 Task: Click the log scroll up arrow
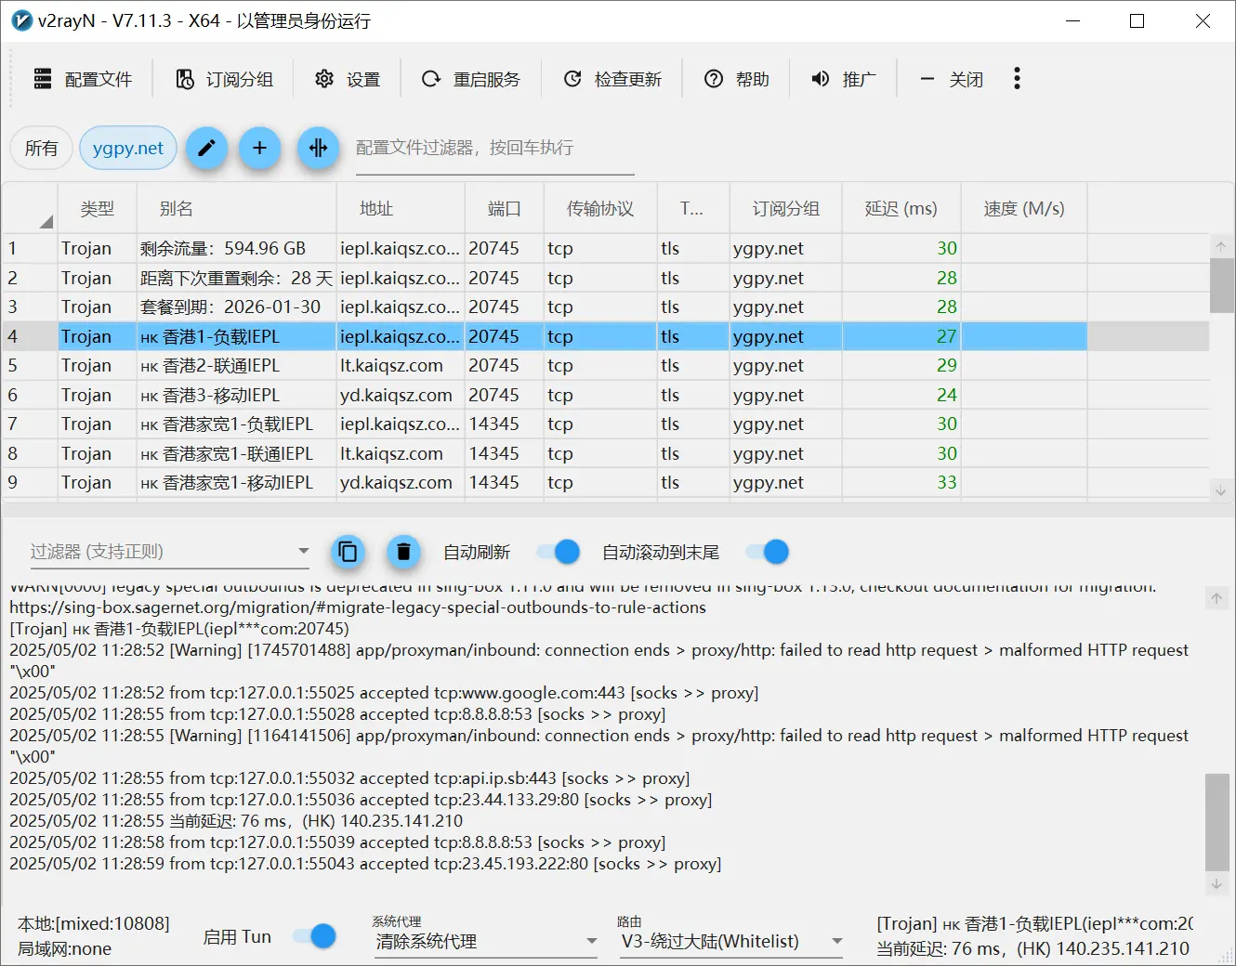coord(1216,598)
